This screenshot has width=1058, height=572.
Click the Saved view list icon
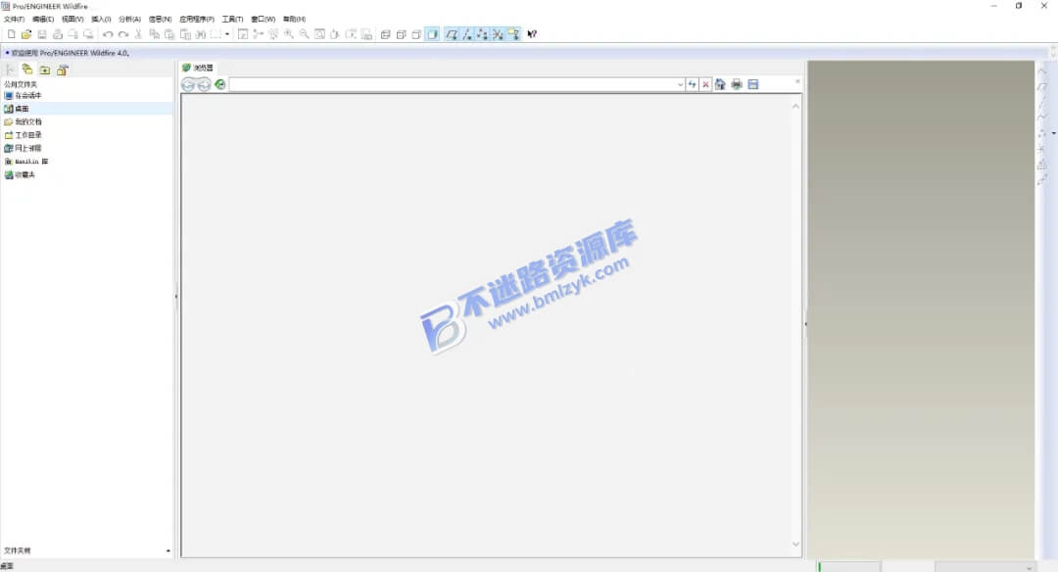(x=351, y=33)
